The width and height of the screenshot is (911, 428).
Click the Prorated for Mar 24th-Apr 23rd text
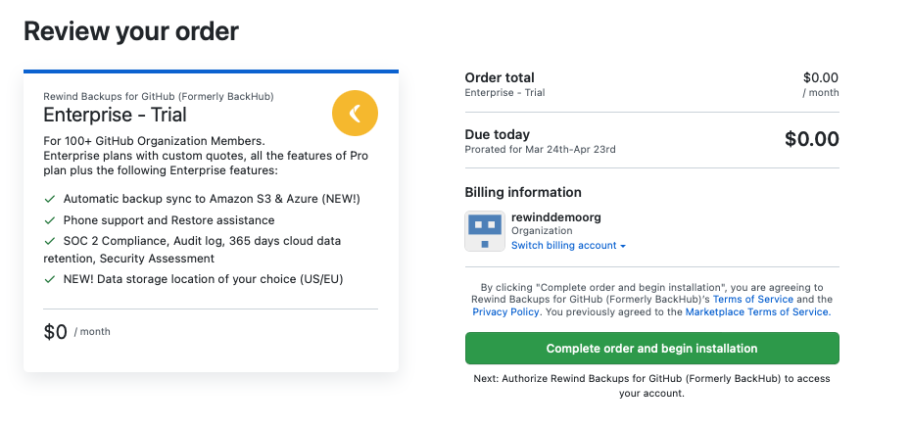click(540, 150)
